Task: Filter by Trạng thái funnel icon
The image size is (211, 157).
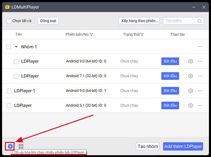Action: pos(142,35)
